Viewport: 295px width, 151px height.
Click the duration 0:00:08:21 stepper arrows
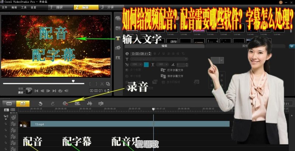(150, 54)
